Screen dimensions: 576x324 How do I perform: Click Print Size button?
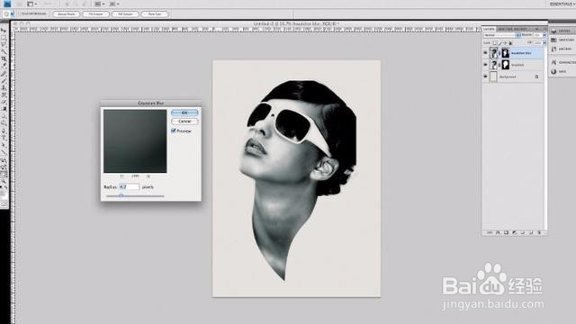155,14
